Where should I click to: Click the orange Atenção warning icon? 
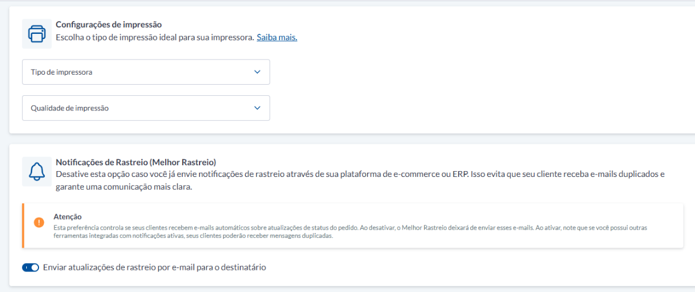coord(39,223)
